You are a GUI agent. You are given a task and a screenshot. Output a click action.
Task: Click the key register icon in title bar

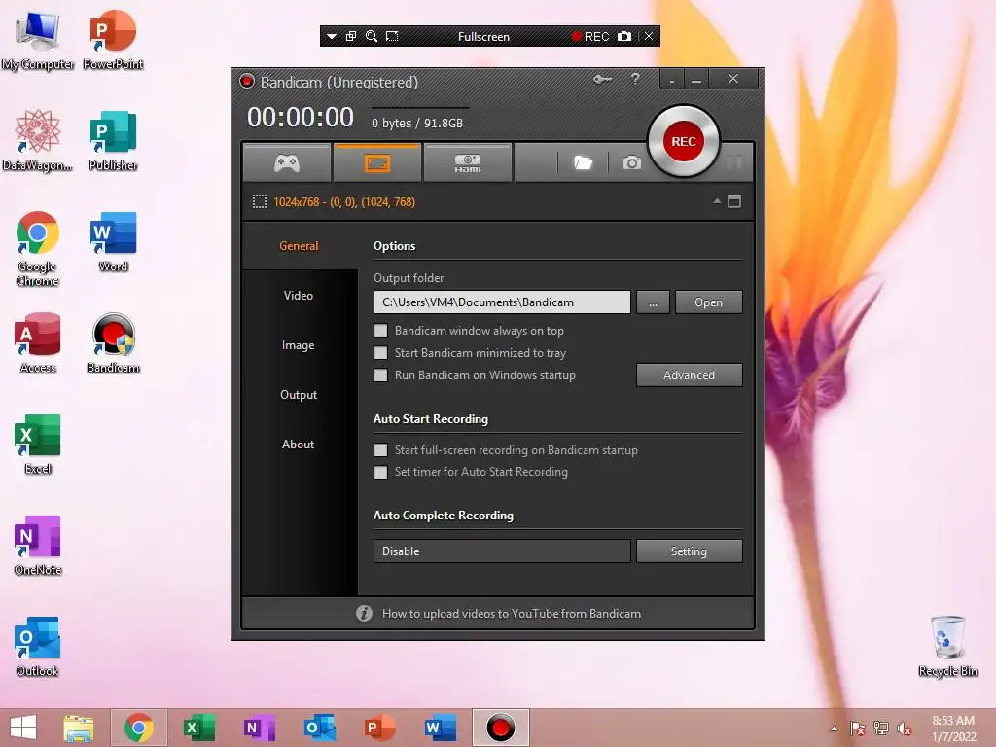pyautogui.click(x=602, y=79)
